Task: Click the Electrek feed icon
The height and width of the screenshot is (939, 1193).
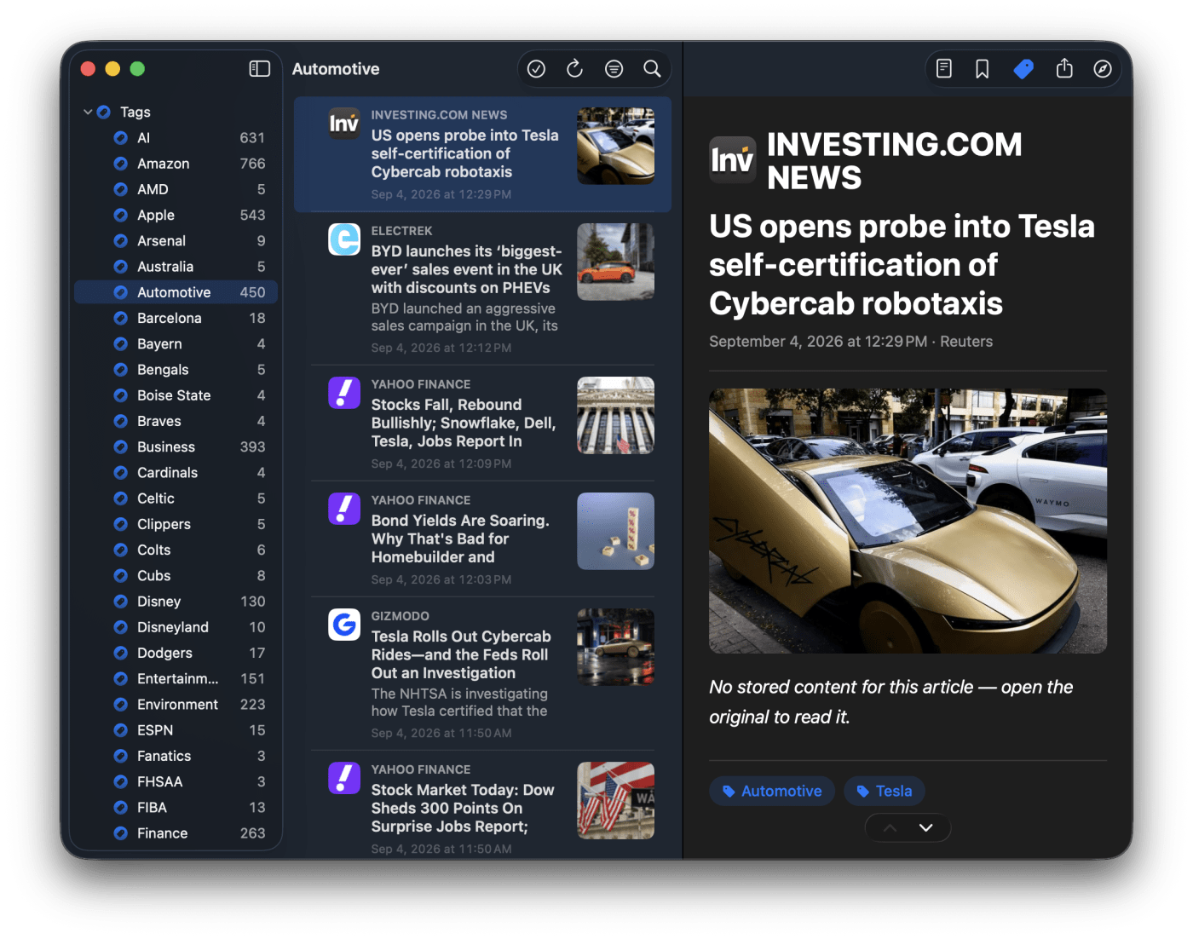Action: click(x=344, y=239)
